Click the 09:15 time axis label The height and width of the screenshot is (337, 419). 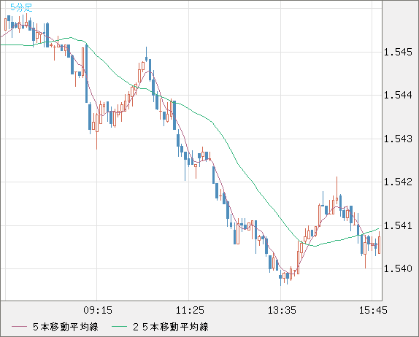click(98, 310)
